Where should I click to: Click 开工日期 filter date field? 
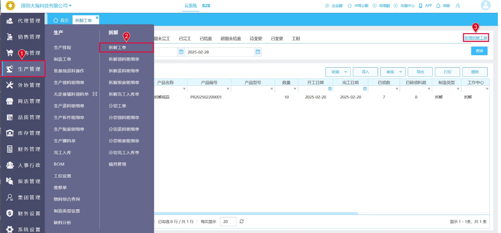coord(315,88)
